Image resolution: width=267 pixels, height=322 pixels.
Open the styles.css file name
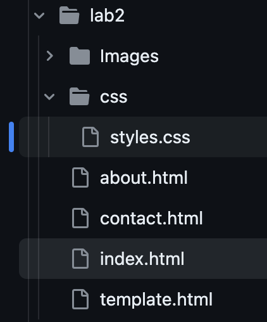150,138
